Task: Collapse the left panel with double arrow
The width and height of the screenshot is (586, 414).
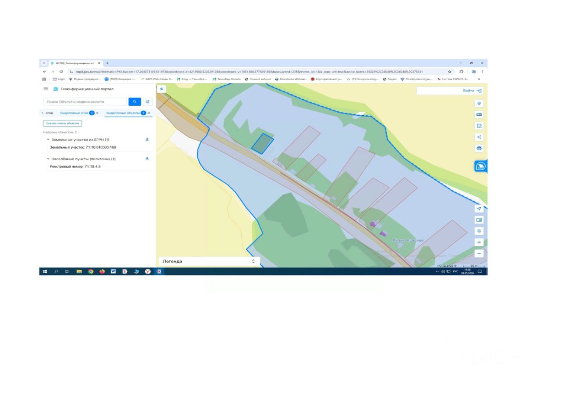Action: pos(161,89)
